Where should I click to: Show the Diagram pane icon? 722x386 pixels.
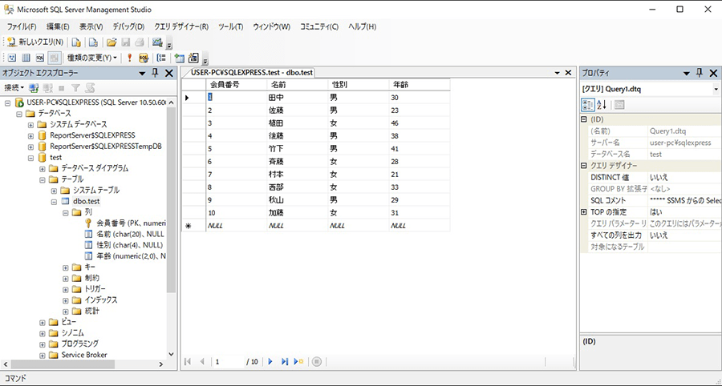pyautogui.click(x=13, y=58)
